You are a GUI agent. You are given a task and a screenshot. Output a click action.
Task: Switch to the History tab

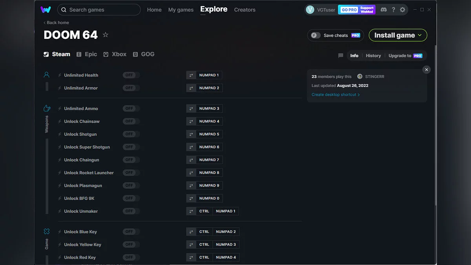click(373, 56)
